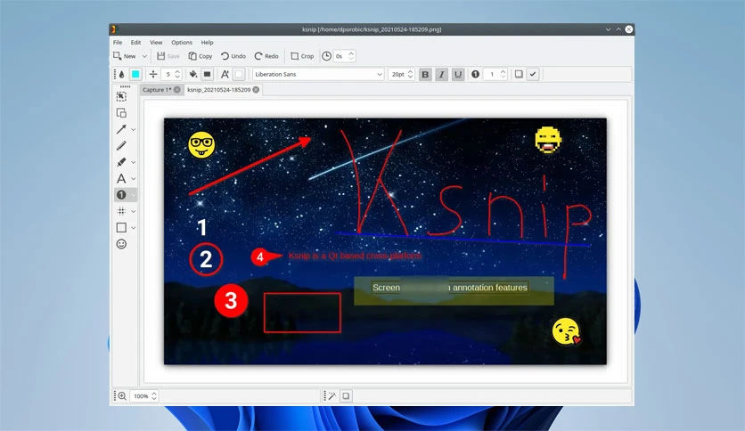Click the image effects wand icon
The width and height of the screenshot is (745, 431).
click(332, 396)
